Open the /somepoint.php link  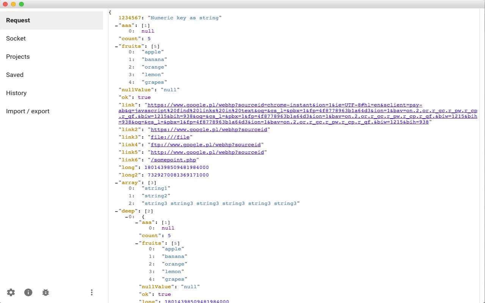pyautogui.click(x=174, y=160)
